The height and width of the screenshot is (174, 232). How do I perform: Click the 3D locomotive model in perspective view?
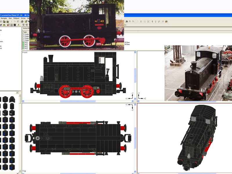tap(197, 137)
